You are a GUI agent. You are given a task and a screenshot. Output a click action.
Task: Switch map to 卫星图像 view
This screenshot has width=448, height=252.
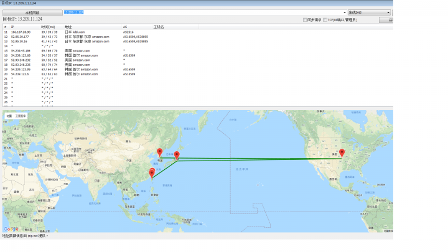click(x=21, y=116)
